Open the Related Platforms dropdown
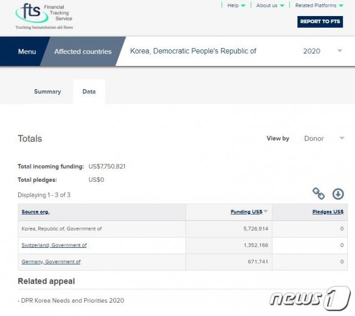The height and width of the screenshot is (316, 355). [319, 6]
